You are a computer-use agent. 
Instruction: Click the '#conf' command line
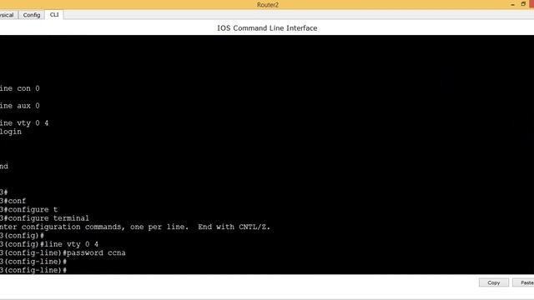(13, 201)
